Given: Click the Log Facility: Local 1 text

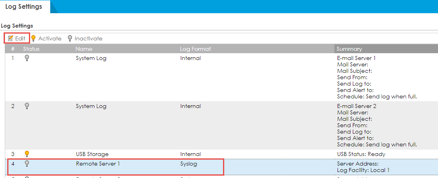Looking at the screenshot, I should coord(363,170).
